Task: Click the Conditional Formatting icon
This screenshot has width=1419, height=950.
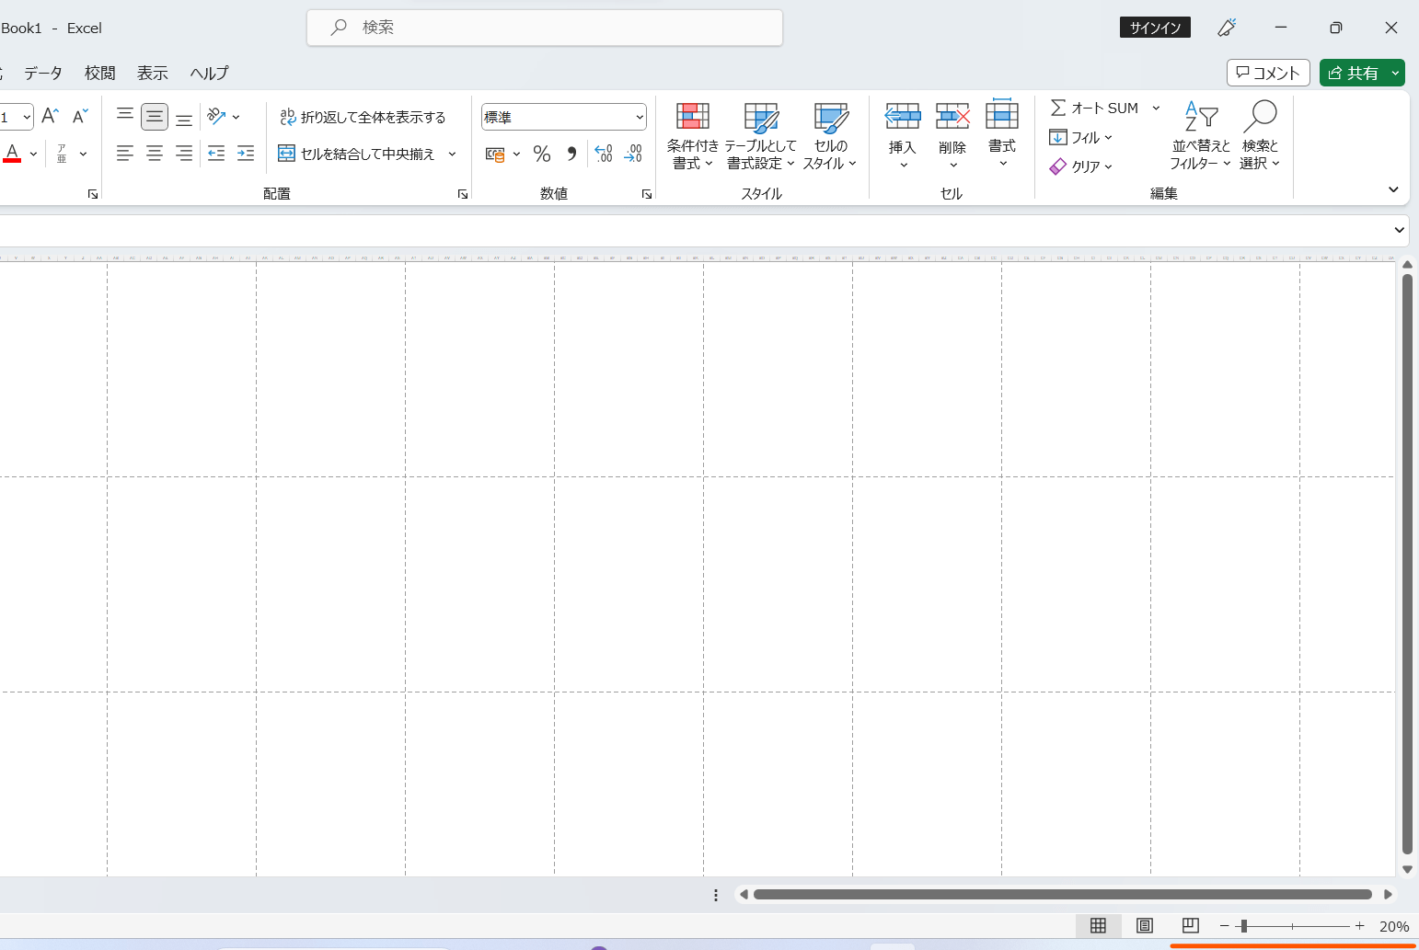Action: point(692,118)
